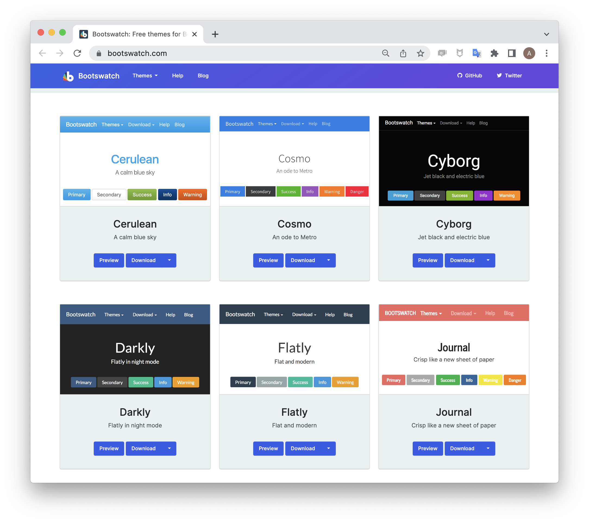Expand Journal Download dropdown arrow
Viewport: 589px width, 523px height.
point(488,448)
